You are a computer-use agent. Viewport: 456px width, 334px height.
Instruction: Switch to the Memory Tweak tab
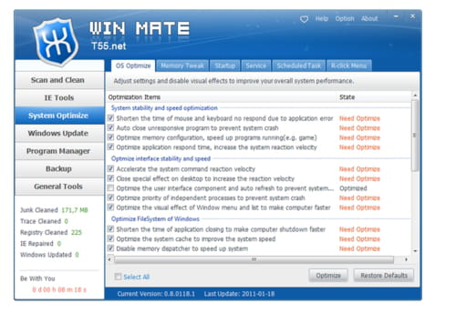pos(182,66)
